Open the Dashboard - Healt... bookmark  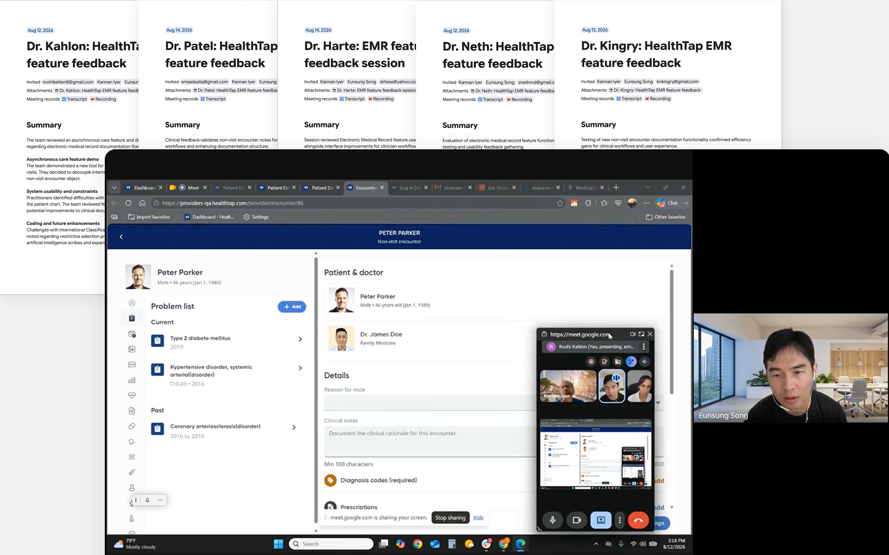point(209,217)
